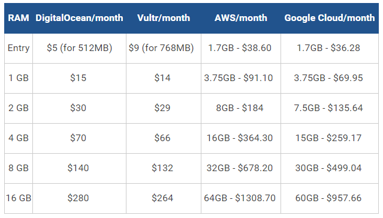Click the Google Cloud/month header

pos(330,18)
